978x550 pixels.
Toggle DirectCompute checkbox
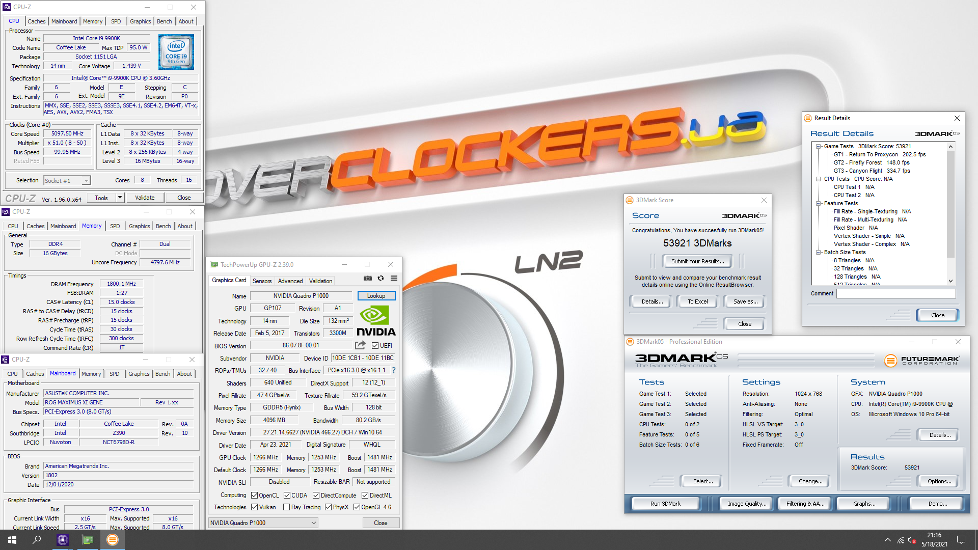coord(316,496)
